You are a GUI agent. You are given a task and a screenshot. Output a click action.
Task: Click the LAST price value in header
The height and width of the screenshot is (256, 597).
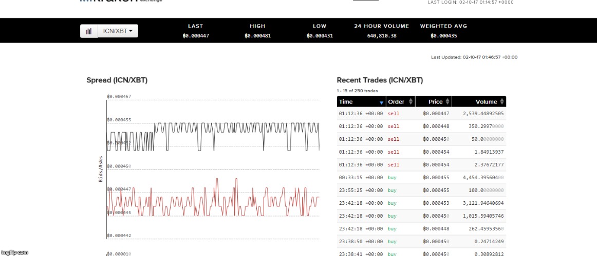195,36
